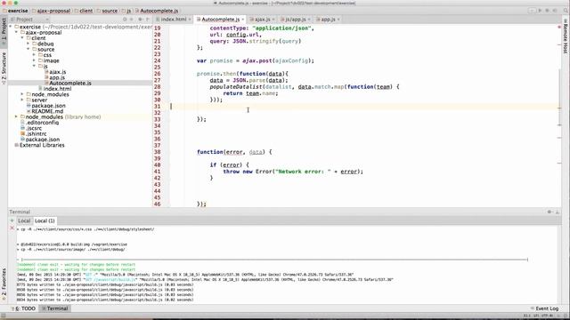Expand node_modules library home folder
This screenshot has height=320, width=570.
[x=16, y=116]
